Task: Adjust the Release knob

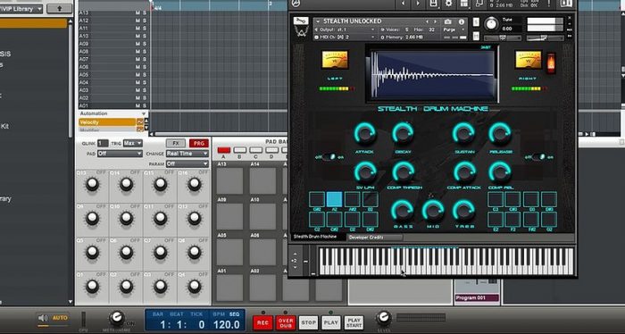Action: point(500,134)
